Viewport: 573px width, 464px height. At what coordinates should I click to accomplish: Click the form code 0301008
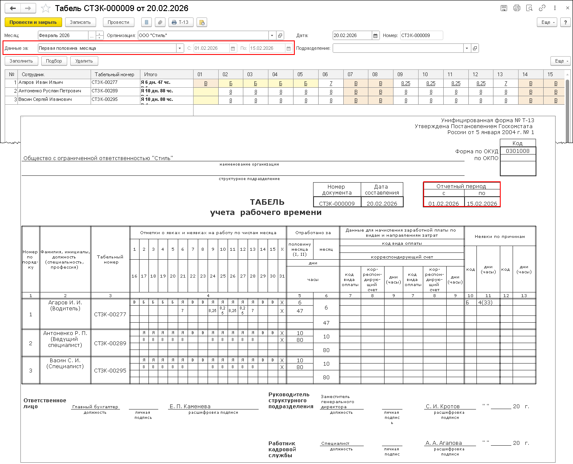pyautogui.click(x=518, y=151)
